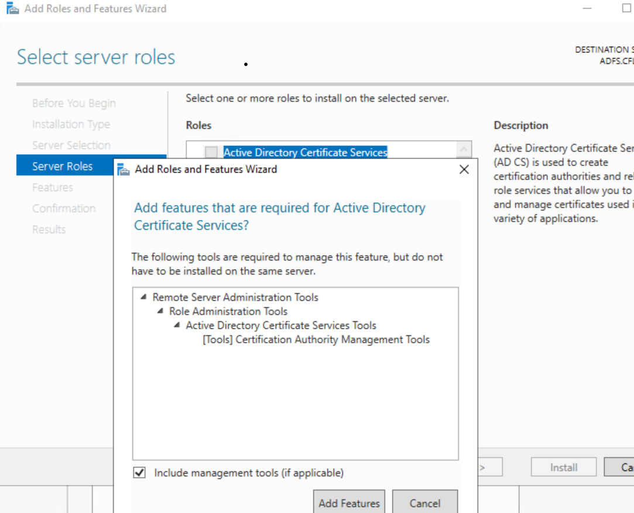Go to Results step
This screenshot has width=634, height=513.
(49, 229)
